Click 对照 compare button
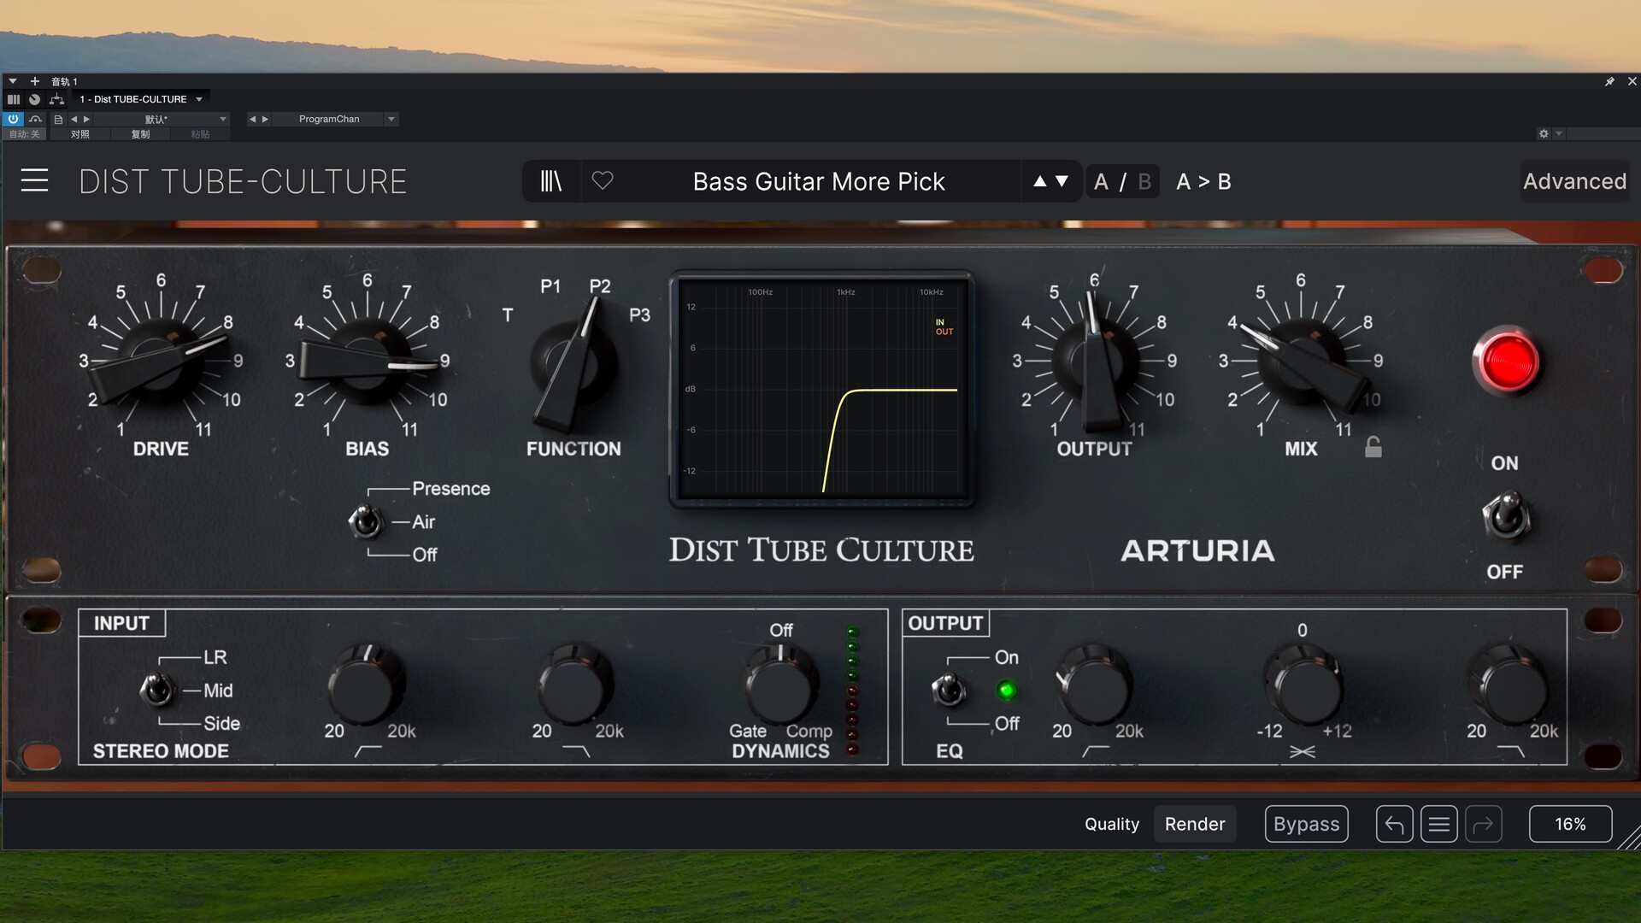Viewport: 1641px width, 923px height. (x=80, y=134)
